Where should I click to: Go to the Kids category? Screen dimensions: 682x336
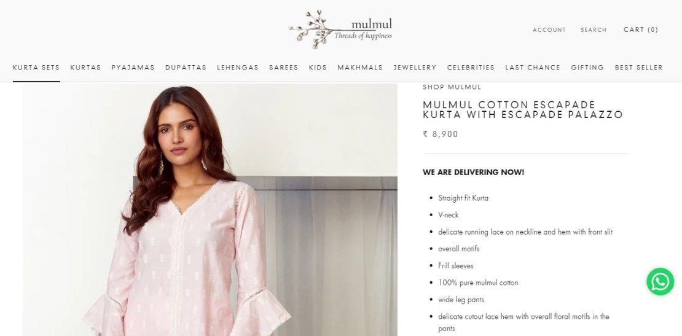tap(318, 68)
